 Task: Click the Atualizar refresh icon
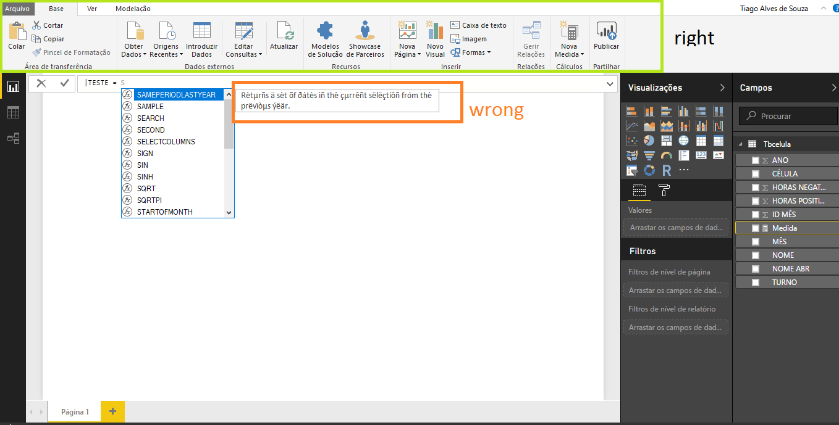(x=284, y=31)
